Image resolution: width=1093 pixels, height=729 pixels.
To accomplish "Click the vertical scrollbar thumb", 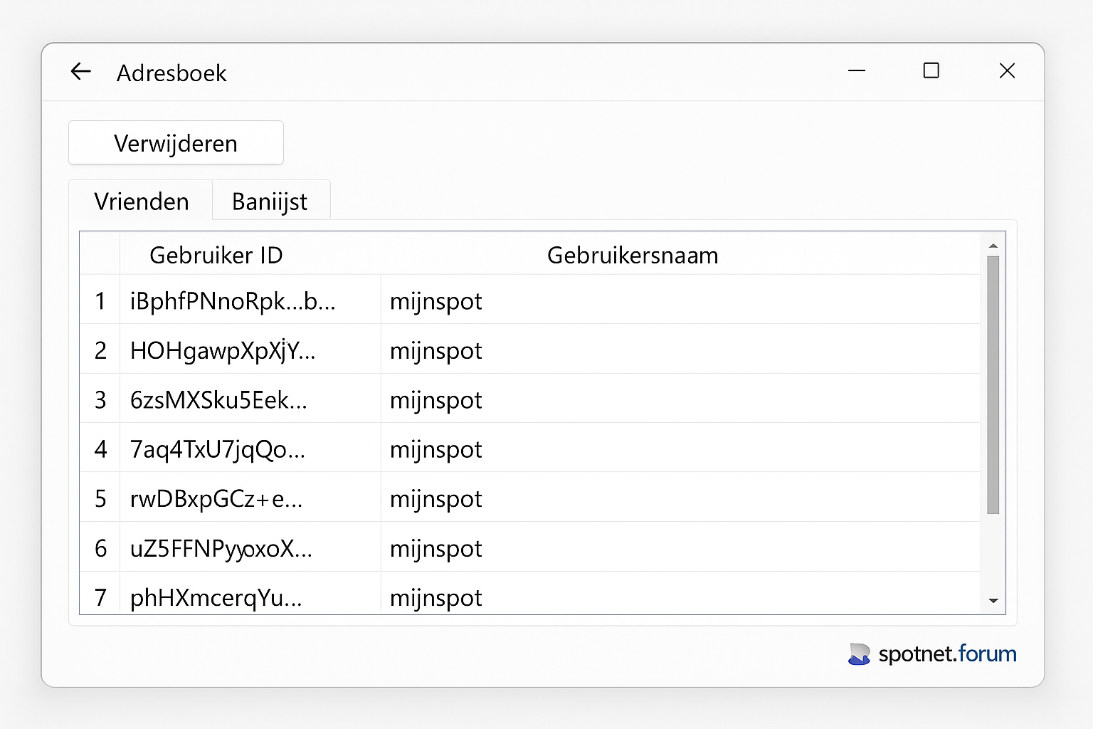I will pyautogui.click(x=993, y=384).
